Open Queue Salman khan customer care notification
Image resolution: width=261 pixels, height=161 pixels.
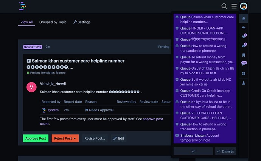pos(205,19)
